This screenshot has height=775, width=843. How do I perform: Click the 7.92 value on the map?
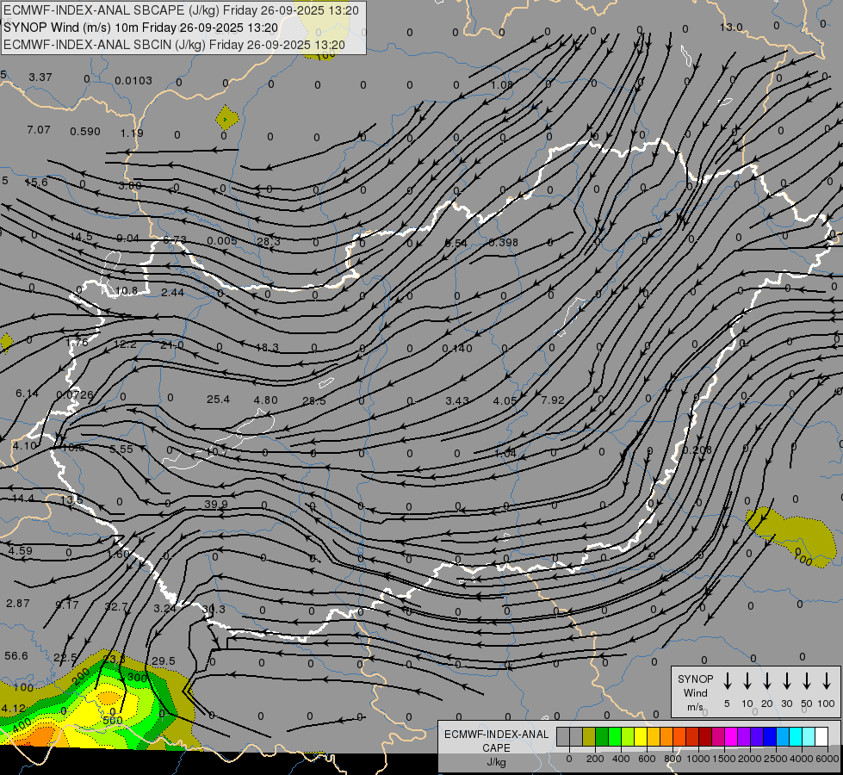pyautogui.click(x=553, y=400)
